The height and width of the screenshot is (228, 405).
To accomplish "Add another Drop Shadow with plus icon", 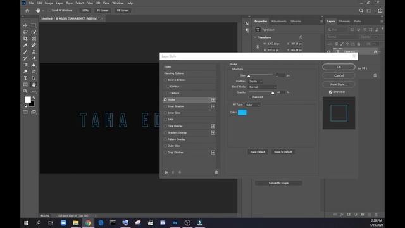I will coord(213,153).
